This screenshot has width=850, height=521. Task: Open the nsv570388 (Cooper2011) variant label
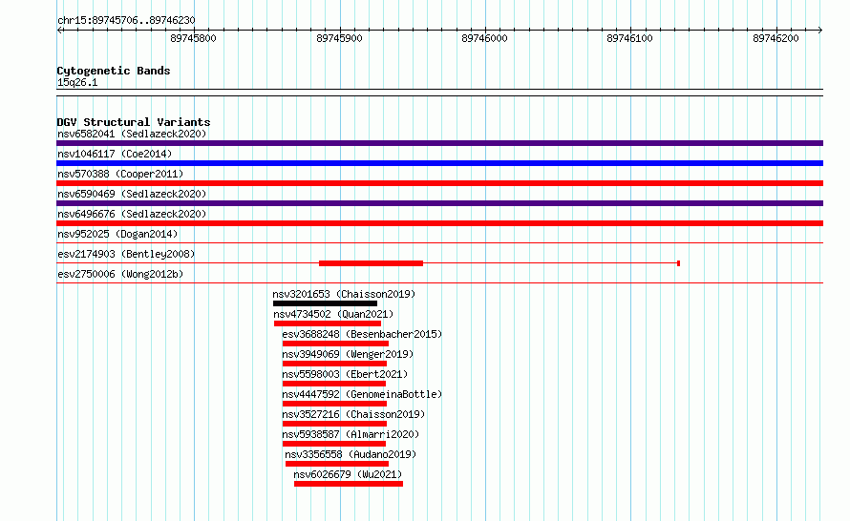(120, 174)
